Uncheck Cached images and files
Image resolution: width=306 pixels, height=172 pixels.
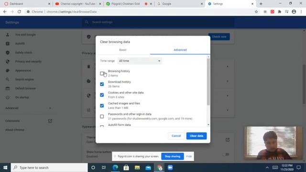102,106
